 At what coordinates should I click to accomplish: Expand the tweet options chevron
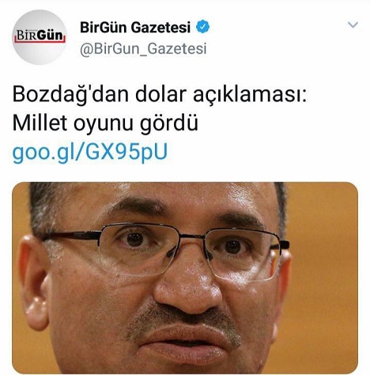click(x=353, y=25)
